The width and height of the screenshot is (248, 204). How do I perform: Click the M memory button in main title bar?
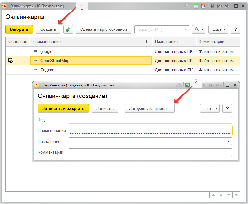[x=212, y=6]
